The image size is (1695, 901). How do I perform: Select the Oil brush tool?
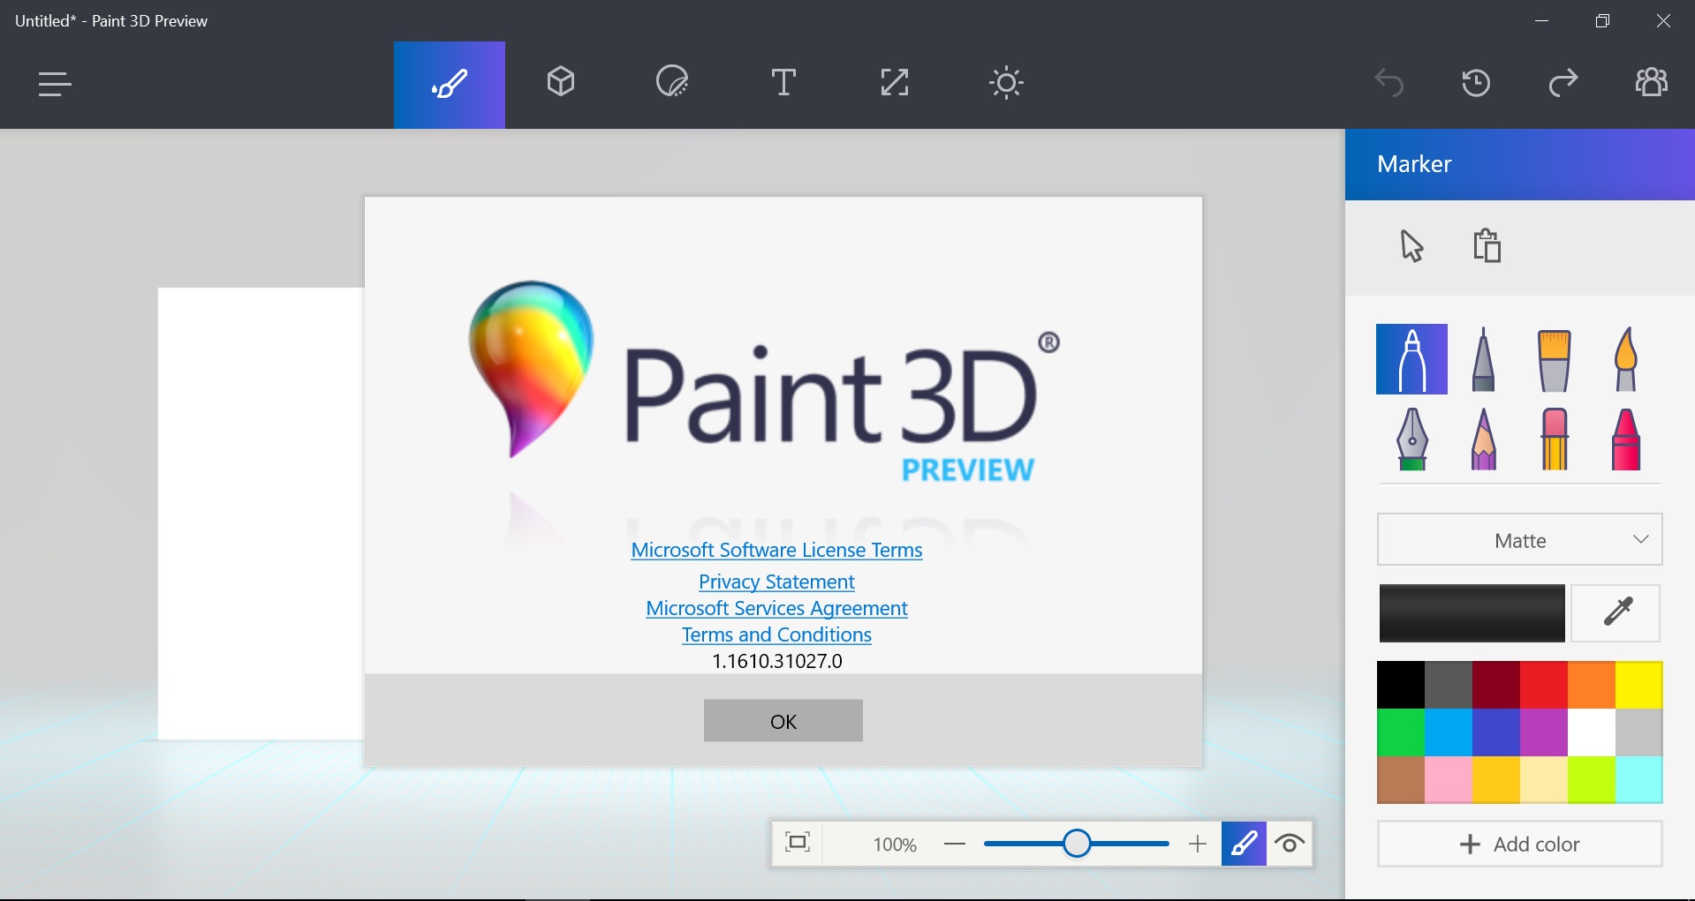(x=1554, y=360)
